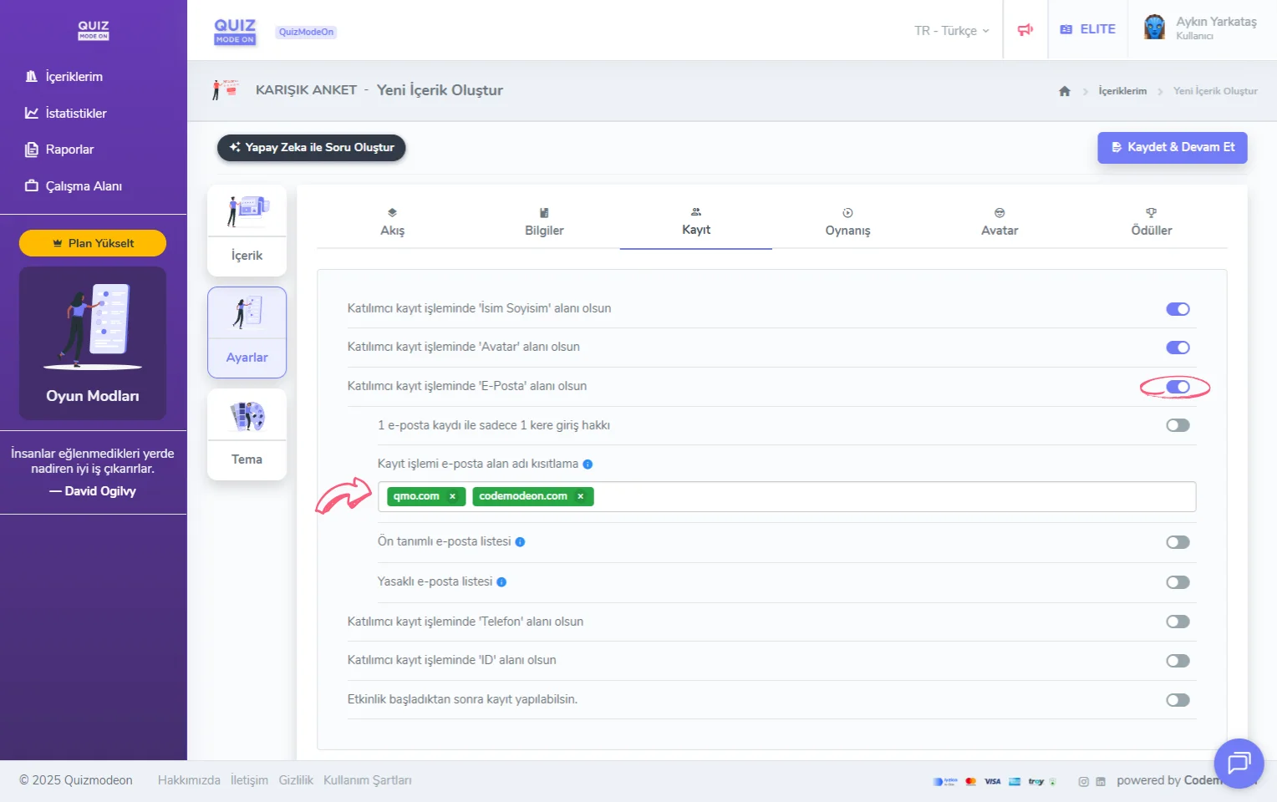Switch to the Oynanış tab
The image size is (1277, 802).
tap(847, 222)
